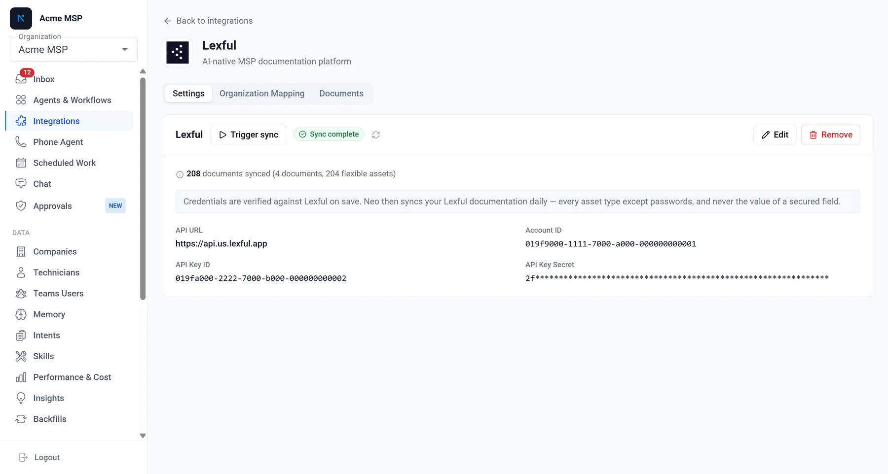Image resolution: width=888 pixels, height=474 pixels.
Task: Open Phone Agent page
Action: (x=69, y=142)
